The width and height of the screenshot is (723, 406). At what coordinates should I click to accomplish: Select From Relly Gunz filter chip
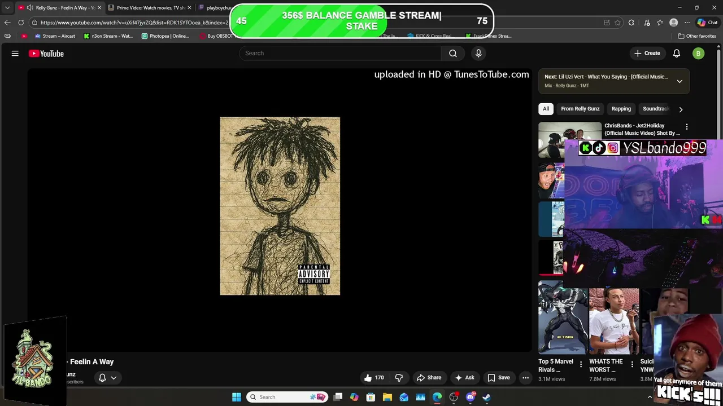coord(580,109)
